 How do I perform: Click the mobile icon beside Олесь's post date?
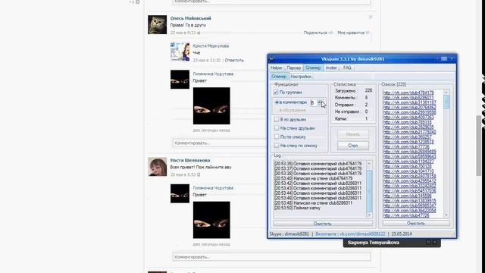pos(199,33)
